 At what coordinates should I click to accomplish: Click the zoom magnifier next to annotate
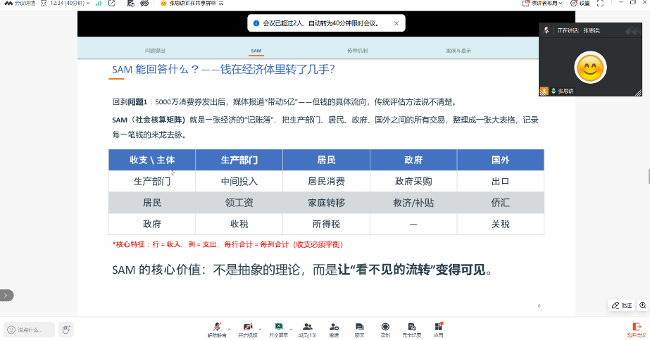pyautogui.click(x=642, y=306)
